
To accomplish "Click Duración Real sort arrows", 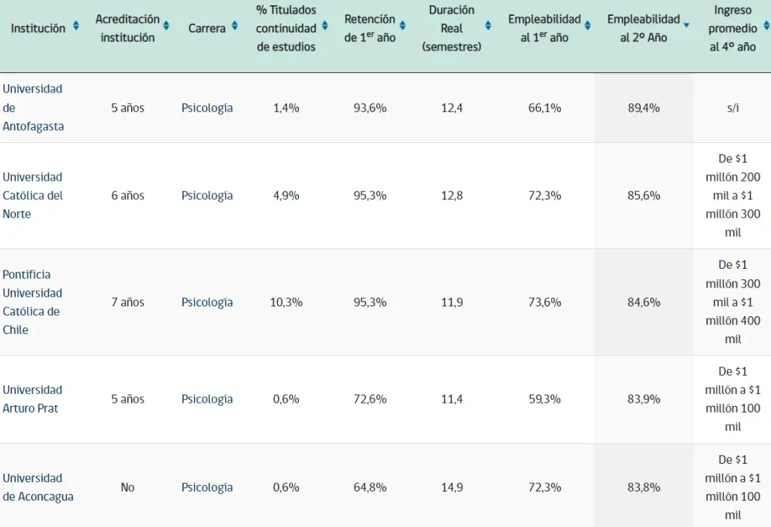I will click(x=488, y=26).
